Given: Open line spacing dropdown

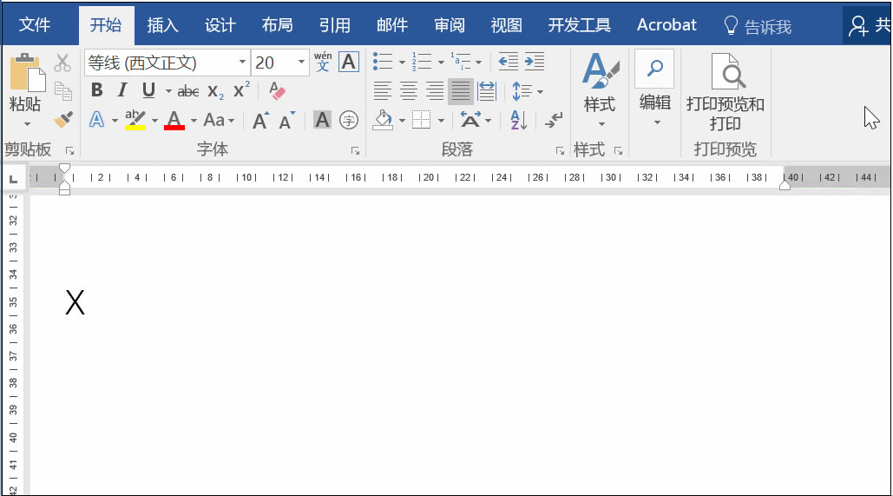Looking at the screenshot, I should pyautogui.click(x=528, y=91).
